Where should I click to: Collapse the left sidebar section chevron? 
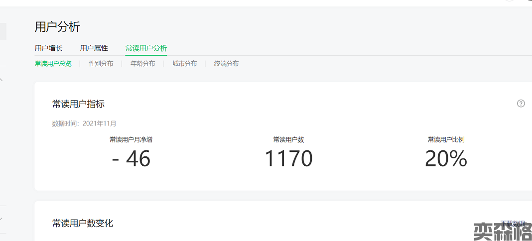tap(1, 79)
